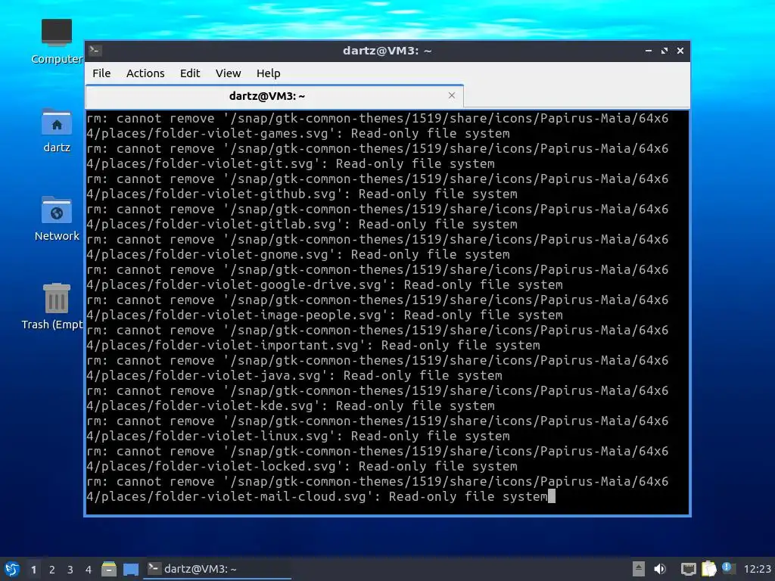Image resolution: width=775 pixels, height=581 pixels.
Task: Open the Network desktop icon
Action: coord(56,219)
